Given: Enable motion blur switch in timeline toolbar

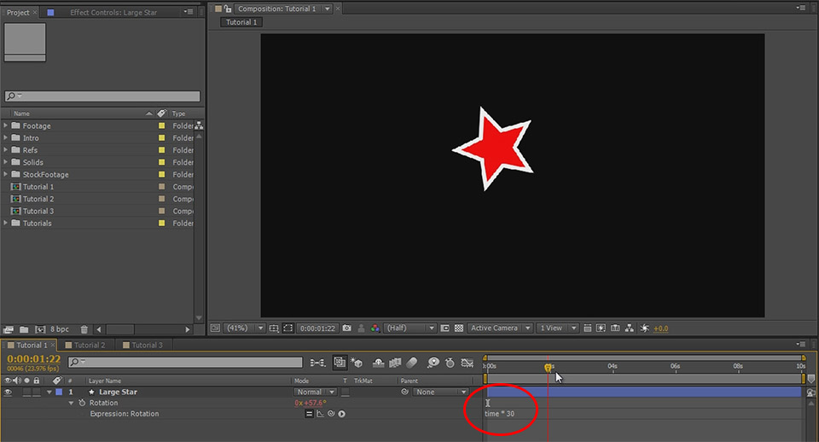Looking at the screenshot, I should 410,363.
